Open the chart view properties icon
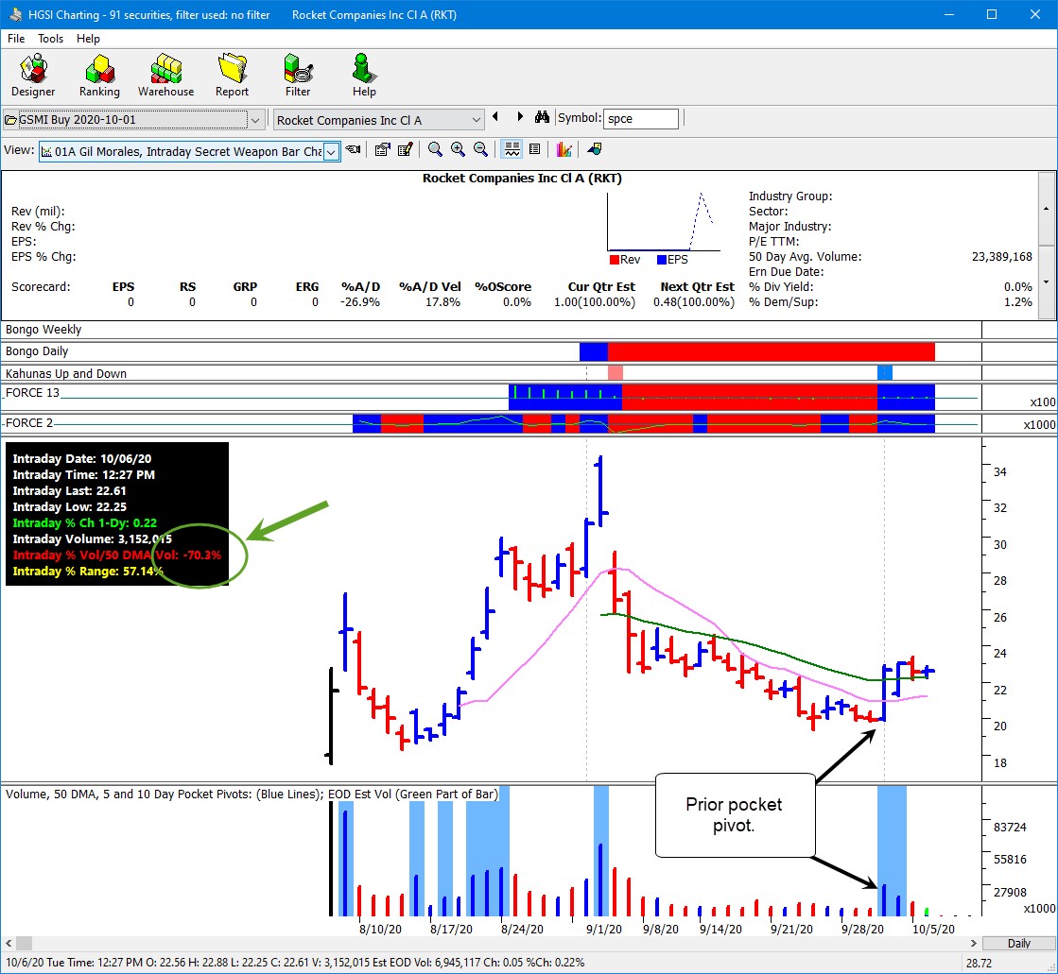Image resolution: width=1058 pixels, height=974 pixels. tap(383, 149)
